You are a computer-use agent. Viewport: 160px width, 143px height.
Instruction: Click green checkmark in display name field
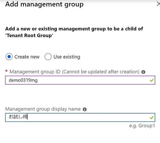click(x=152, y=117)
